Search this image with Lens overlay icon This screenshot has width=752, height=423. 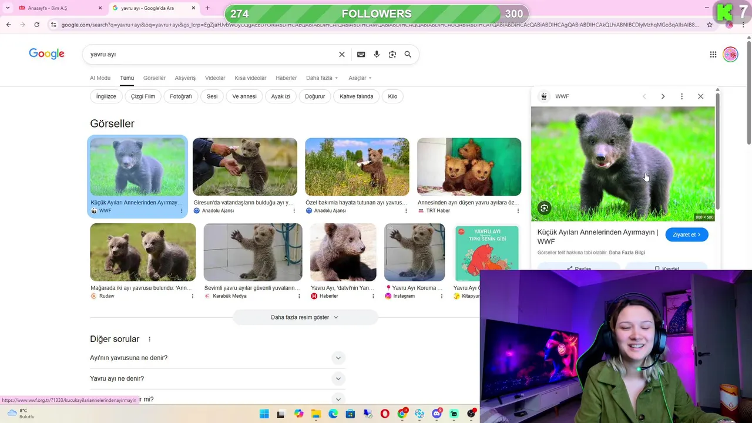[x=544, y=208]
